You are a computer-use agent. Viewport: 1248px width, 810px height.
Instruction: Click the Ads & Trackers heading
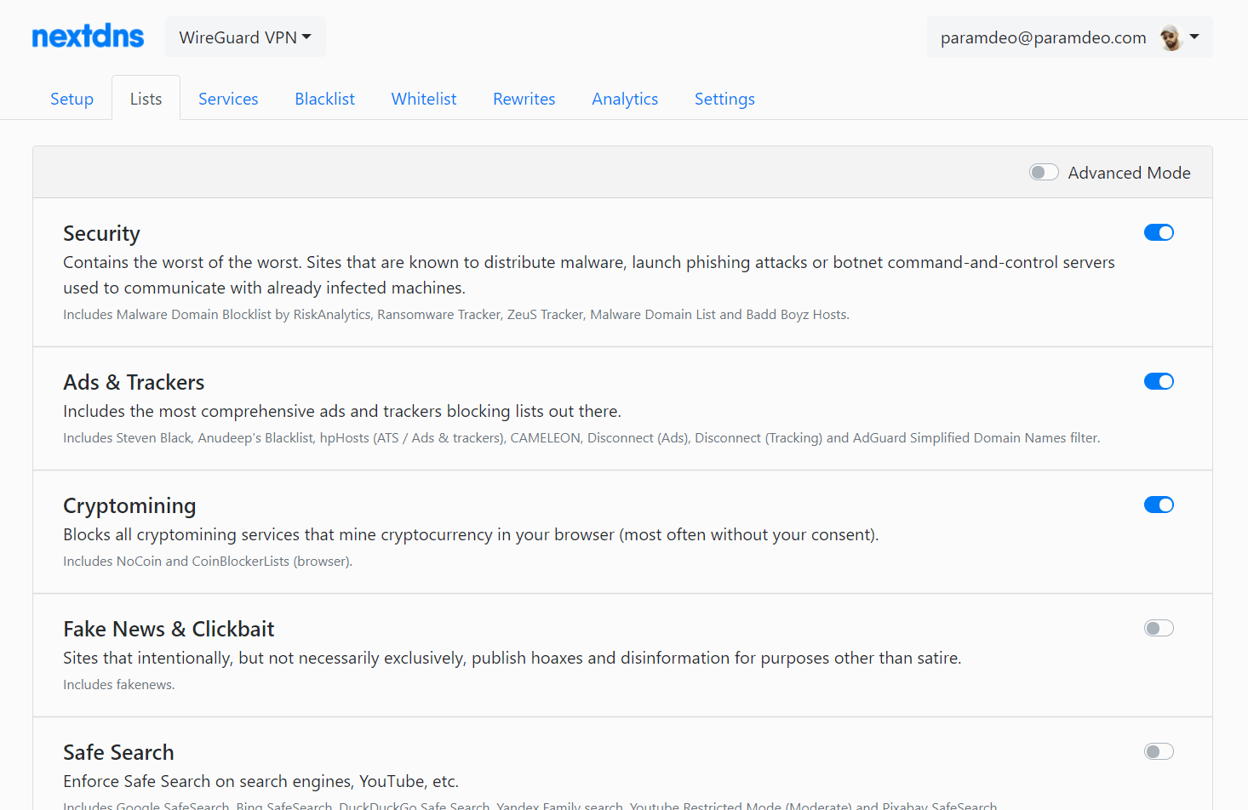[x=134, y=382]
